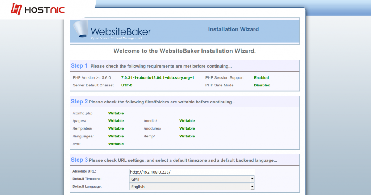Viewport: 371px width, 195px height.
Task: Click Writable status next to /modules/
Action: [x=187, y=128]
